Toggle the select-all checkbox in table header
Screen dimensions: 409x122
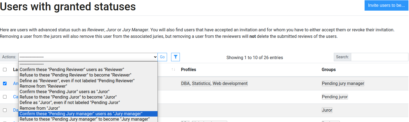5,70
